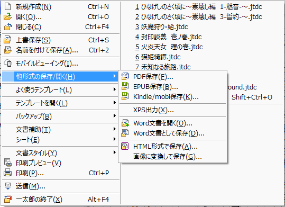Click the 上書保存 icon
This screenshot has height=207, width=285.
click(7, 40)
